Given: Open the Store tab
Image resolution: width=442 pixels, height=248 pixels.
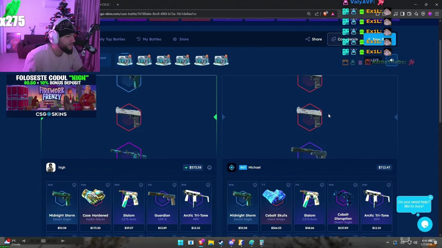Looking at the screenshot, I should [181, 39].
